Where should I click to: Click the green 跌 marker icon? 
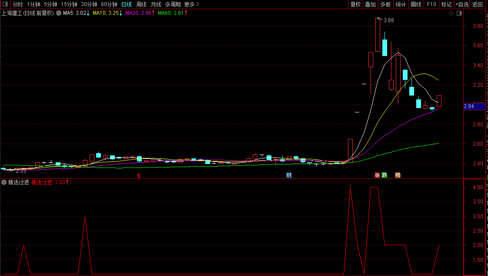click(384, 175)
